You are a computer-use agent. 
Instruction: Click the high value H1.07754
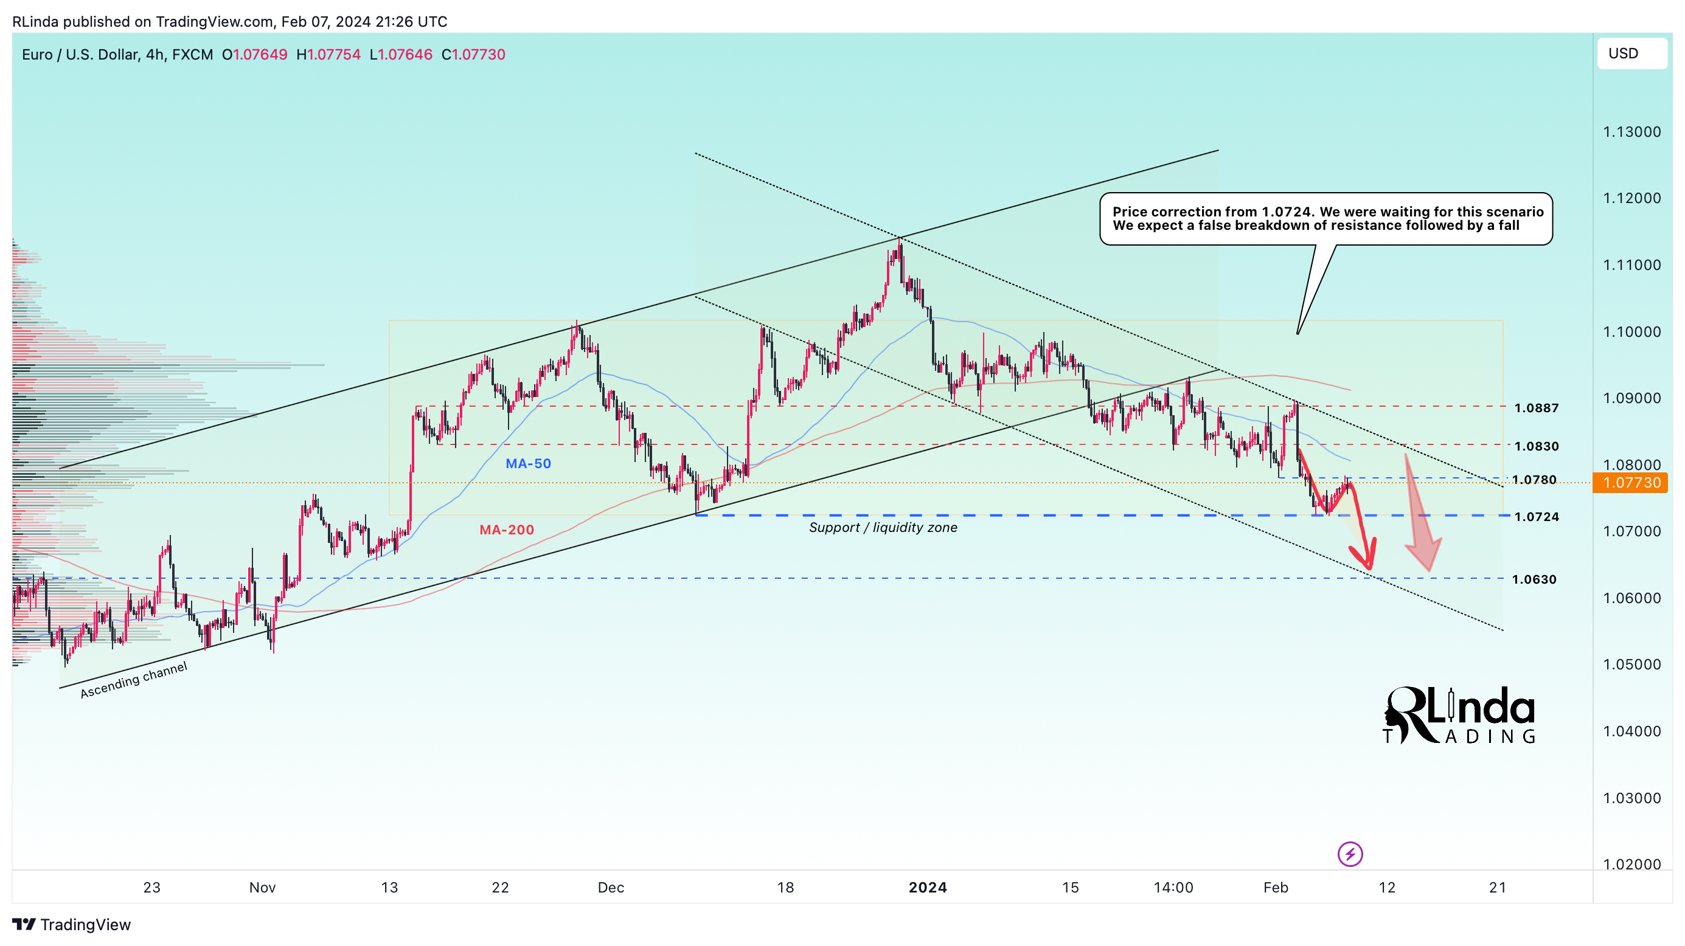point(328,54)
